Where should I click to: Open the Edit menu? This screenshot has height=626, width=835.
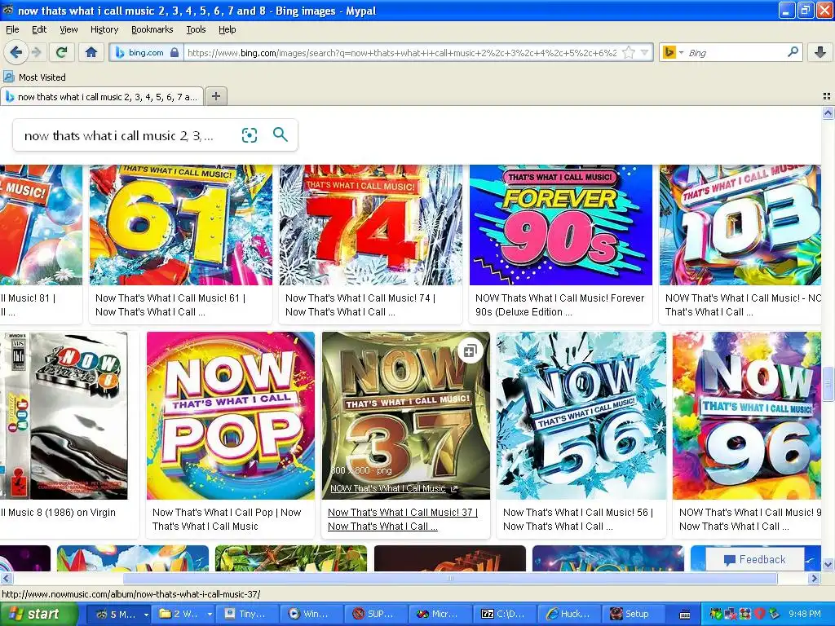point(39,30)
